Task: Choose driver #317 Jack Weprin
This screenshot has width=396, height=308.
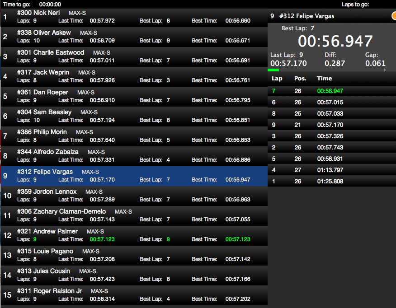Action: tap(134, 76)
